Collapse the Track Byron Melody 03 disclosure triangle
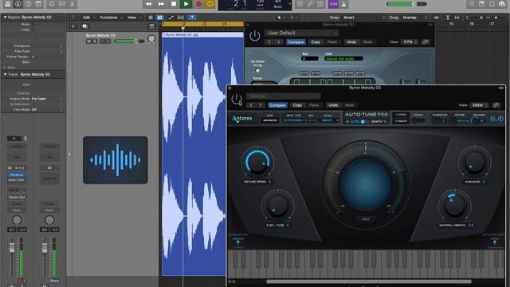 (x=5, y=74)
